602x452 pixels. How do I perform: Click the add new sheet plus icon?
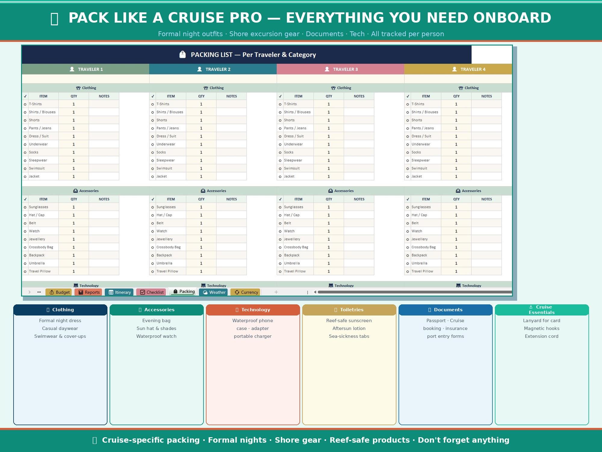pos(276,292)
